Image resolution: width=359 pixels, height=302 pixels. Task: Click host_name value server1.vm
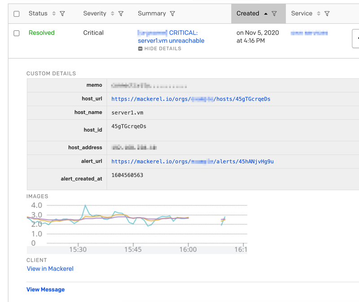tap(127, 113)
